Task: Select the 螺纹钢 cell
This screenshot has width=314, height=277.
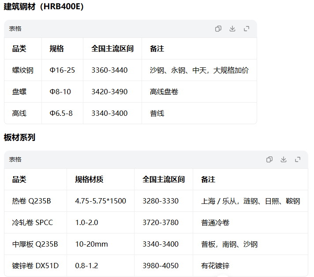Action: [x=23, y=70]
